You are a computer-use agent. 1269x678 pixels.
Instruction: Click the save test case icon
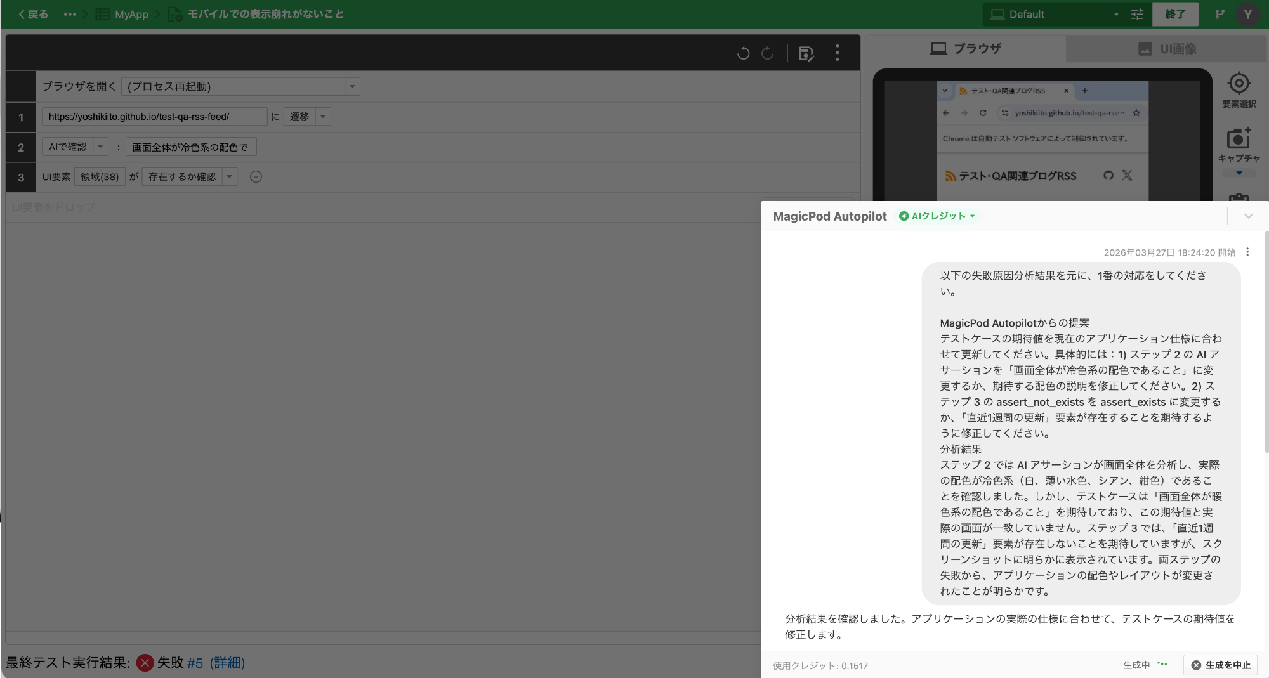tap(806, 54)
